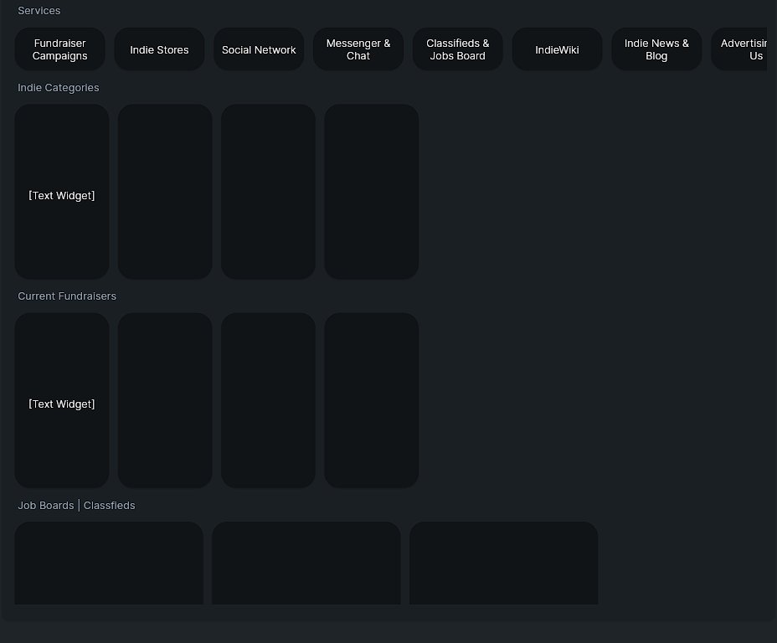Click the Indie Categories section heading
Viewport: 777px width, 643px height.
tap(59, 87)
